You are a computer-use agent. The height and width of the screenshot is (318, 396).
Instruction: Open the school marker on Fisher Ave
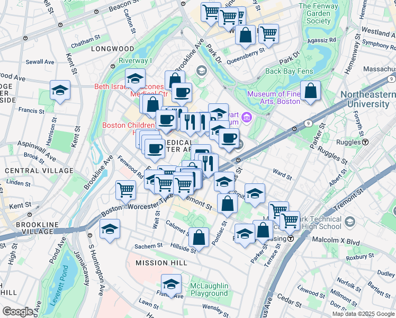[x=171, y=286]
